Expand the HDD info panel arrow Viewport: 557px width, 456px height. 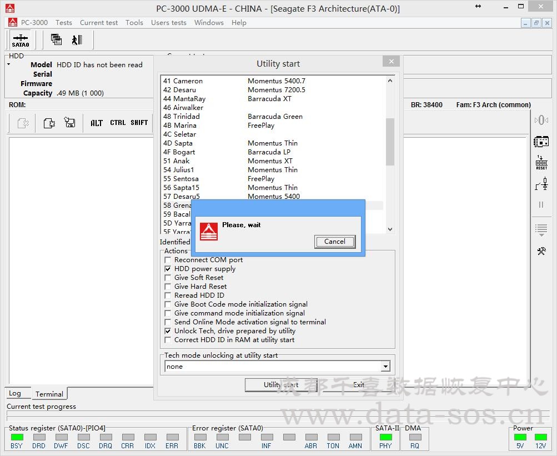8,64
